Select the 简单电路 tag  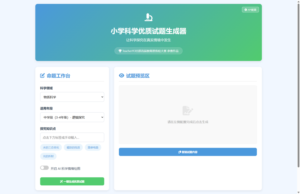[93, 147]
